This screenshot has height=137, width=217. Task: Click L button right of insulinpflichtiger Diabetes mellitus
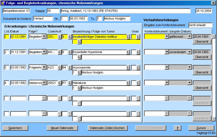tap(128, 37)
